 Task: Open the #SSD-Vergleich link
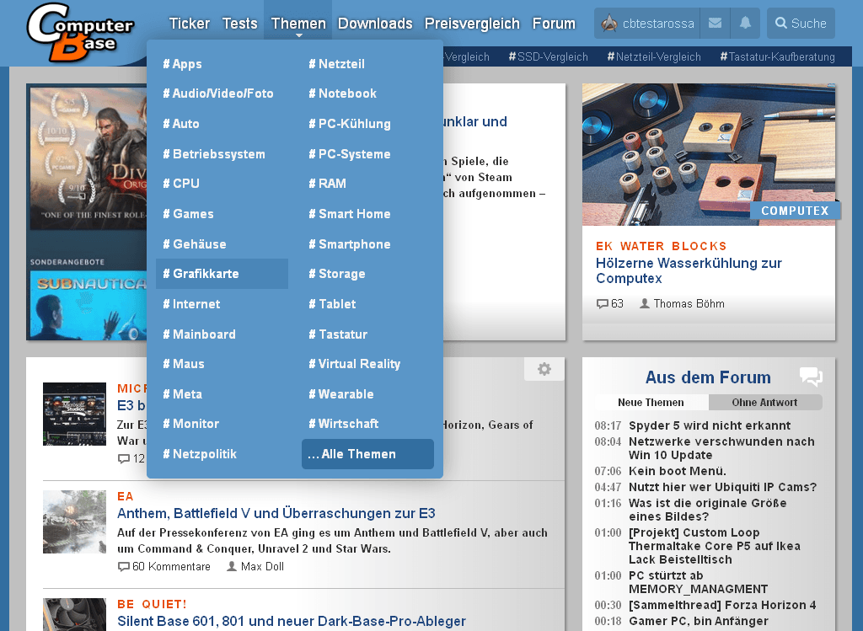pos(548,56)
